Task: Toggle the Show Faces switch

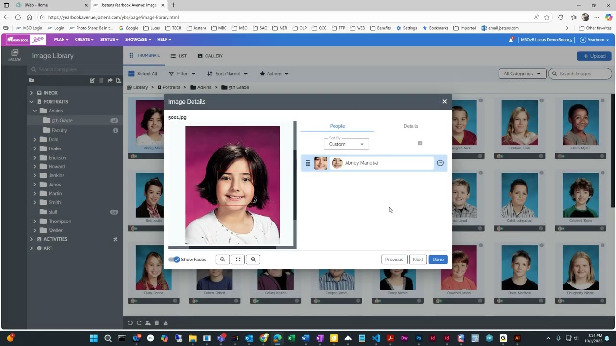Action: pyautogui.click(x=174, y=259)
